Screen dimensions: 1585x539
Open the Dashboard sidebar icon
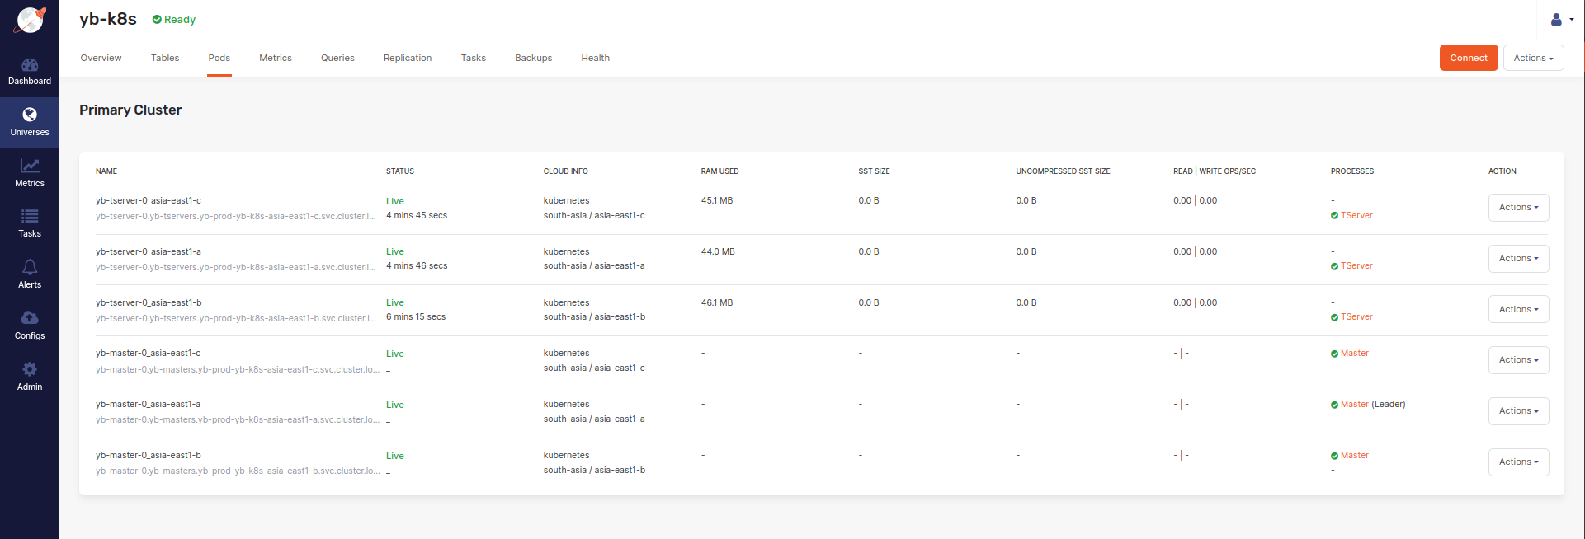pyautogui.click(x=30, y=65)
